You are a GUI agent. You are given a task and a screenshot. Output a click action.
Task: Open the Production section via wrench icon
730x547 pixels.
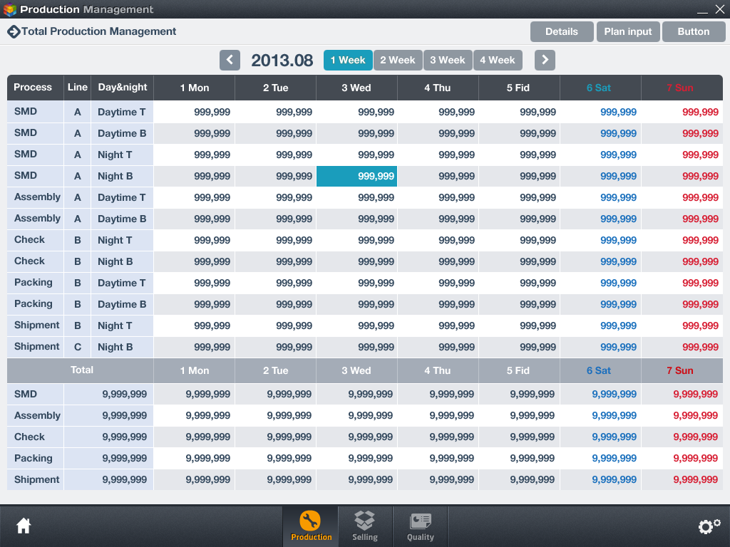click(x=310, y=526)
